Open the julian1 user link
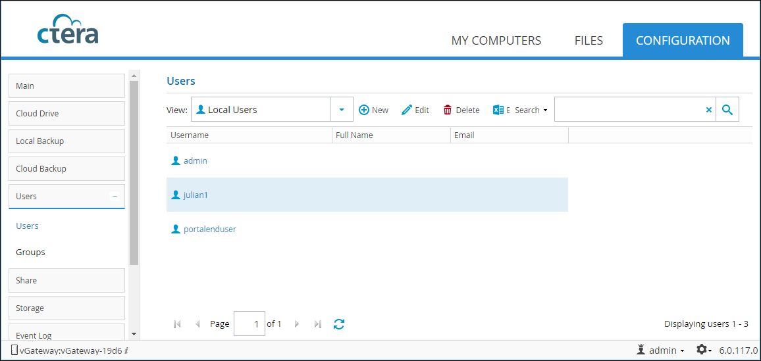 point(196,195)
